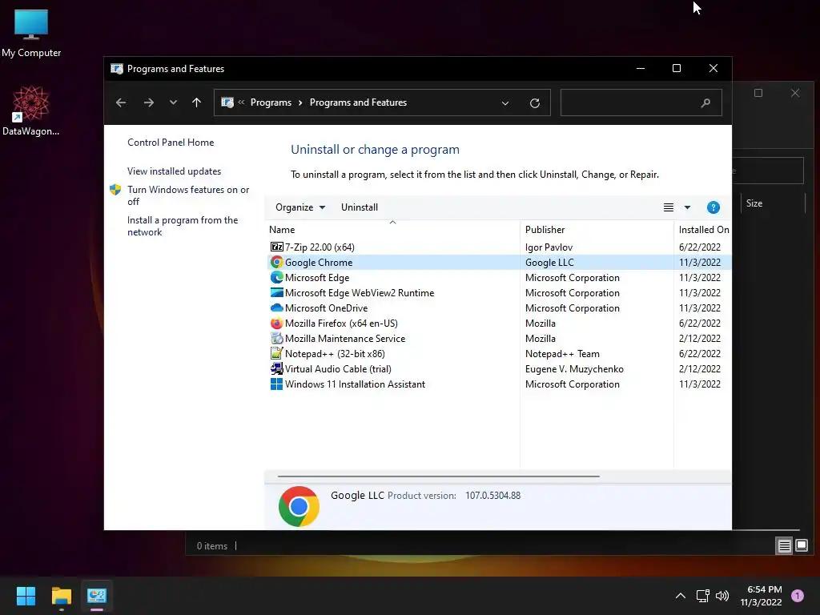Image resolution: width=820 pixels, height=615 pixels.
Task: Go back with the left arrow
Action: [121, 102]
